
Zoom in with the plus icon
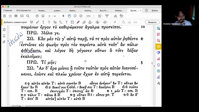[x=81, y=16]
